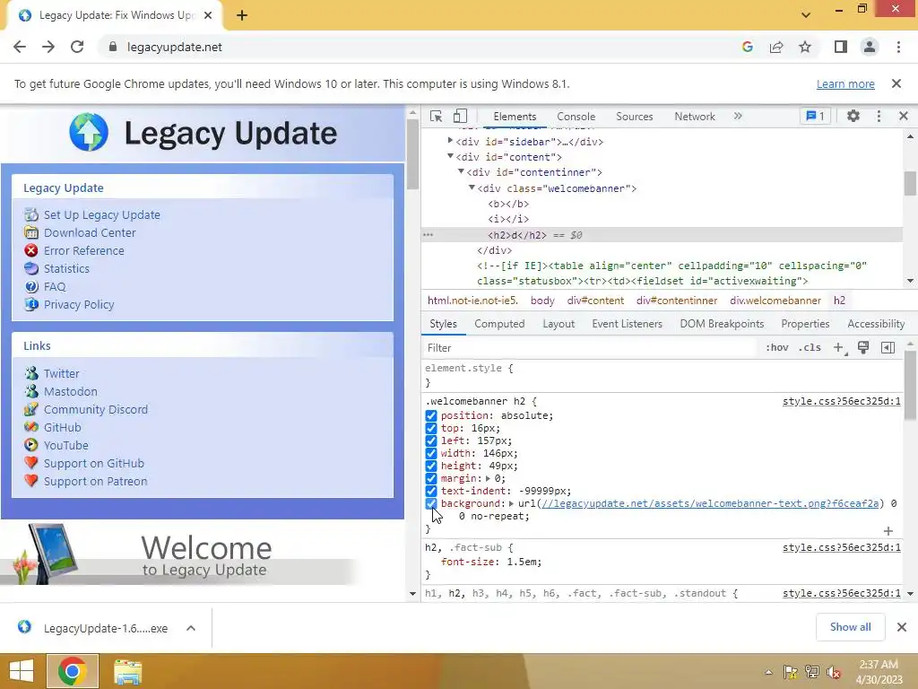The width and height of the screenshot is (918, 689).
Task: Open the Windows Start button
Action: click(x=22, y=671)
